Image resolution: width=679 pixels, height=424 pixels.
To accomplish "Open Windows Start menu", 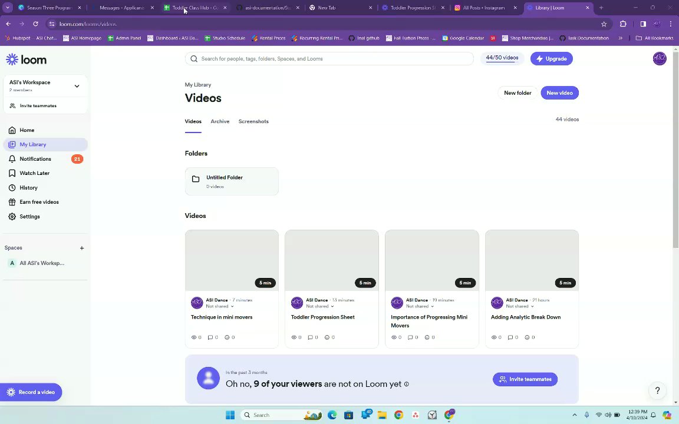I will [x=230, y=415].
